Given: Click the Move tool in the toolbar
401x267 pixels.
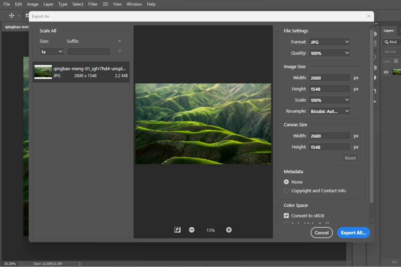Looking at the screenshot, I should point(11,16).
